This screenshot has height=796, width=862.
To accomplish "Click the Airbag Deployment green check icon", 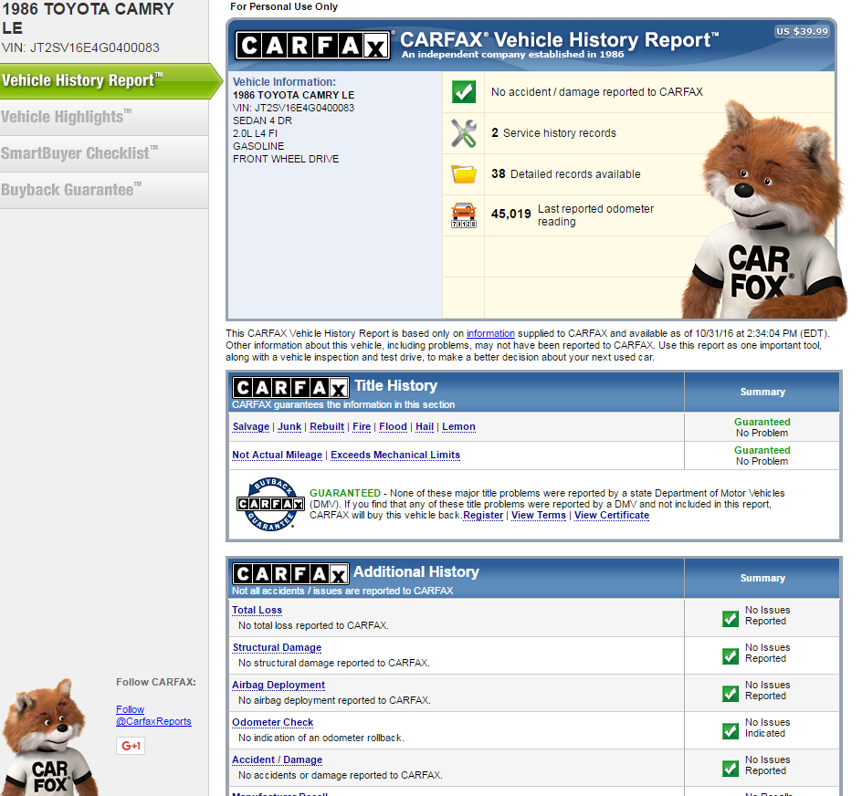I will (x=731, y=693).
